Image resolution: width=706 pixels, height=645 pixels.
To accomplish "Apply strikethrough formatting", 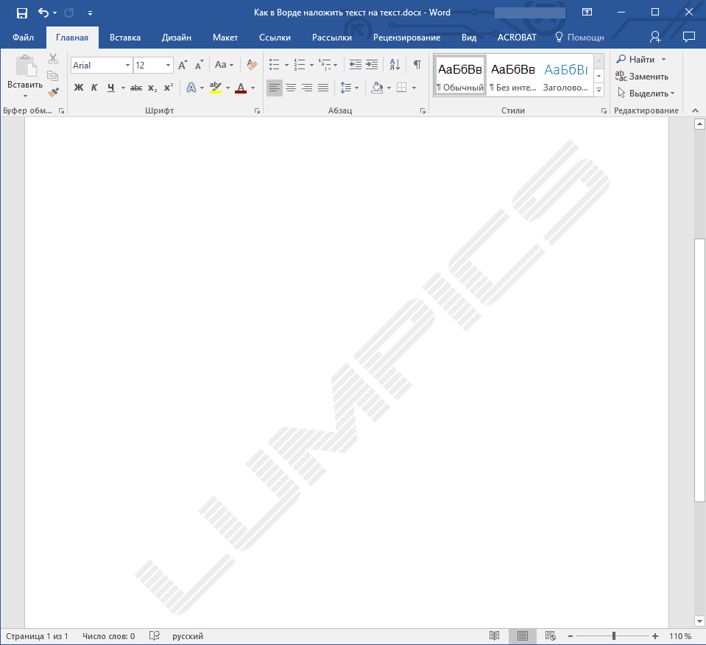I will point(135,88).
